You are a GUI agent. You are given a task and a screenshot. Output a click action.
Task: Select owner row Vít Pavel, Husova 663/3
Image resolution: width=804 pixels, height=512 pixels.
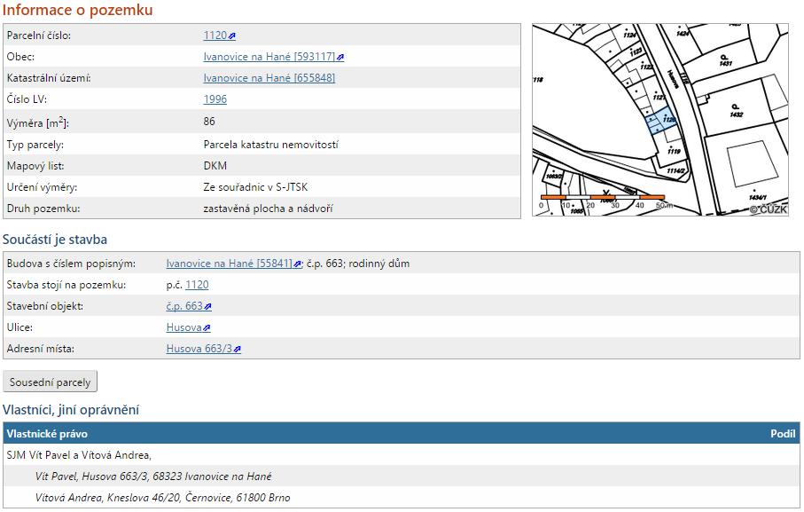[402, 477]
